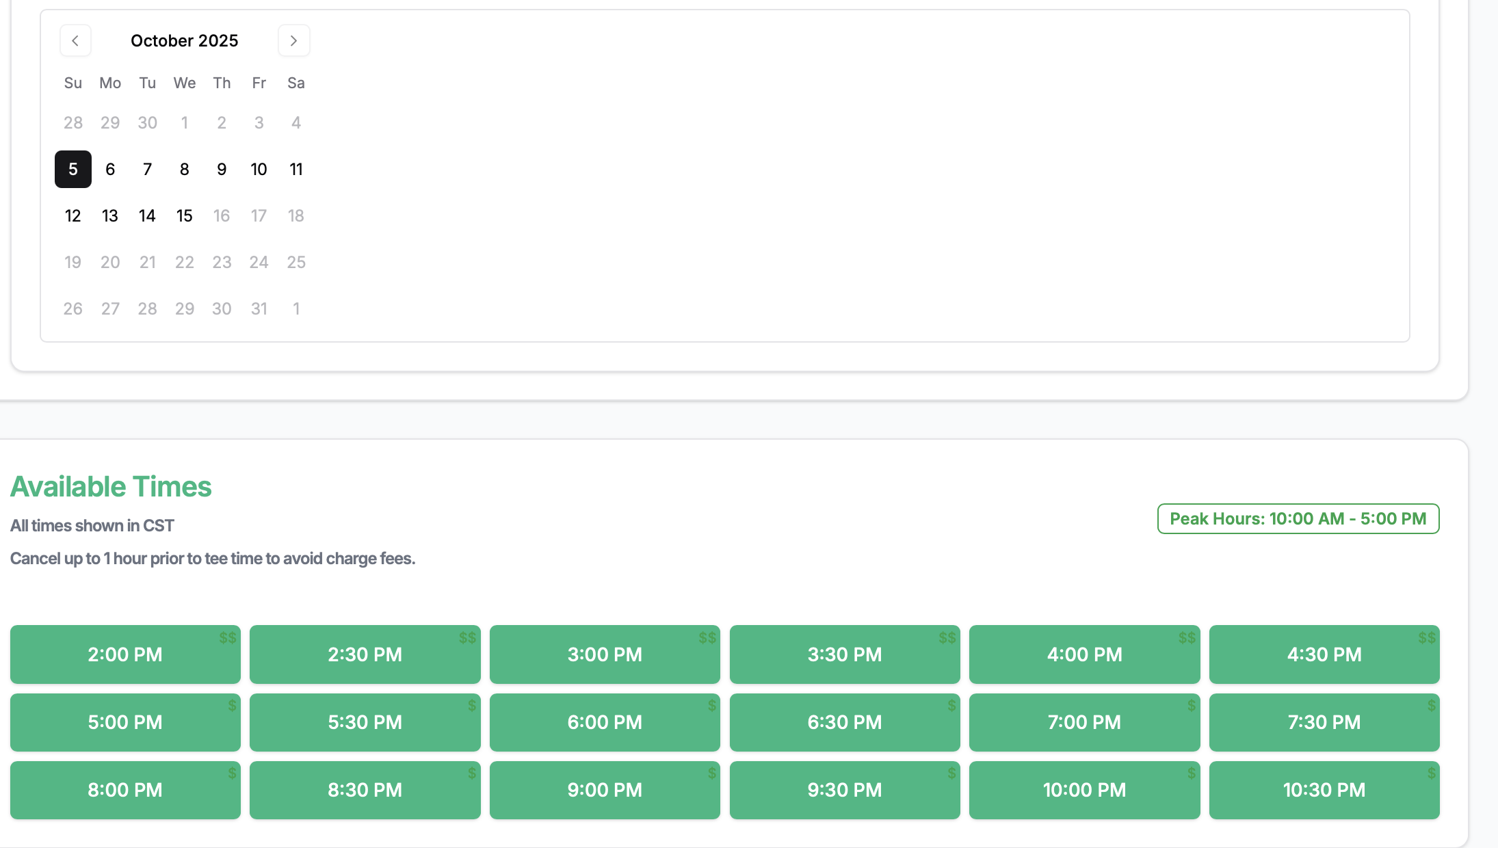Click the $$ price indicator on 2:30 PM
This screenshot has height=848, width=1498.
[x=468, y=638]
